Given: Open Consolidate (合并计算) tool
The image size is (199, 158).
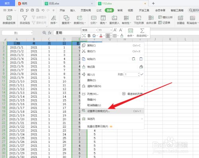Looking at the screenshot, I should coord(151,19).
